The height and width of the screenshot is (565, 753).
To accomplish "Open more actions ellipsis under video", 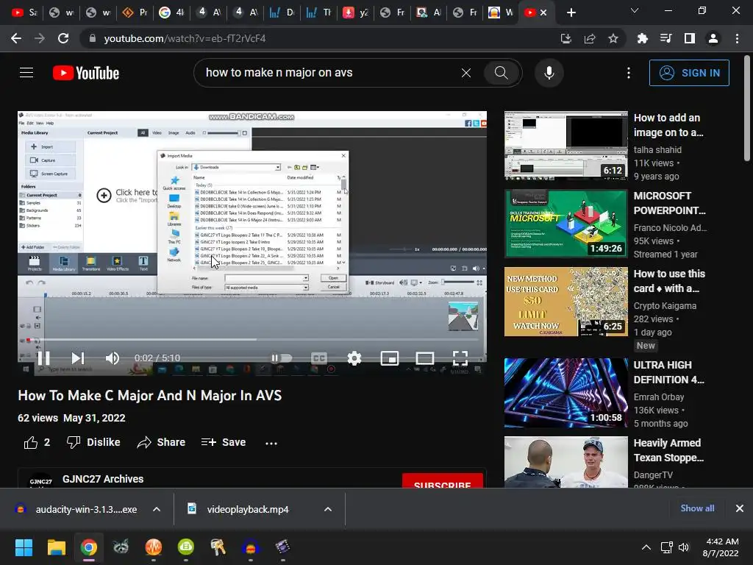I will 271,443.
